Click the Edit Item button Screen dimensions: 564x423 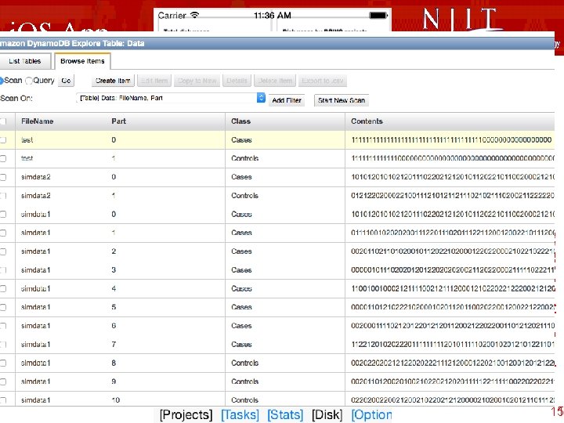[154, 81]
